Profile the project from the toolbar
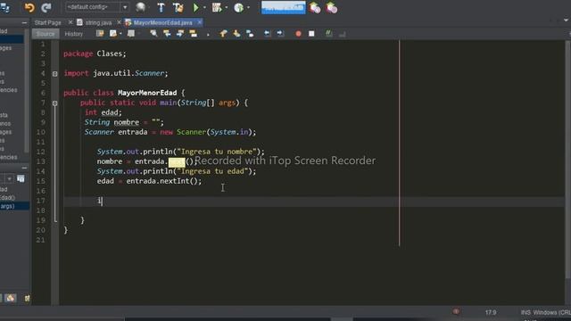571x321 pixels. [x=239, y=7]
